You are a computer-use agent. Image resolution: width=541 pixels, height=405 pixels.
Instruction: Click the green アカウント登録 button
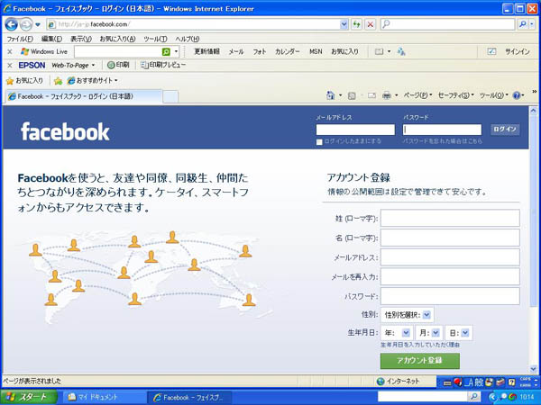(420, 361)
